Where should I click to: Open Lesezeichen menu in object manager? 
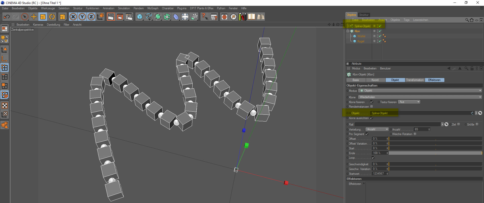coord(420,20)
